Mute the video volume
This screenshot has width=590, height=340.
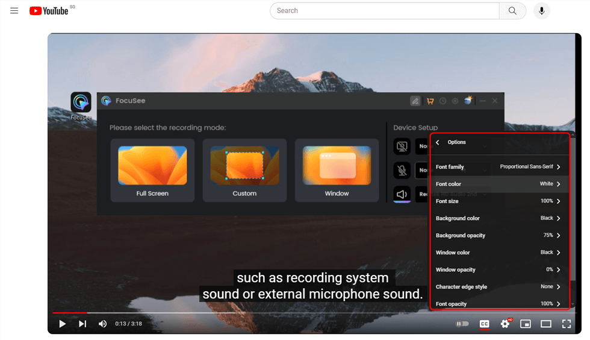(x=102, y=324)
